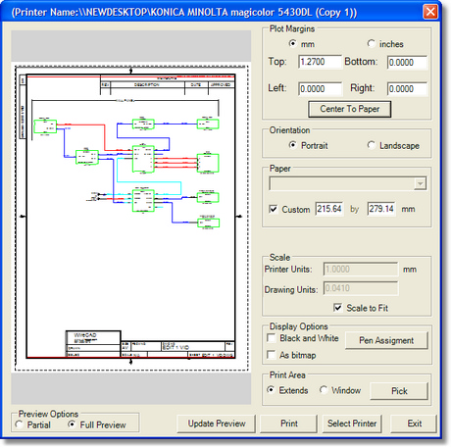Click into the Top margin field
The height and width of the screenshot is (448, 451).
tap(320, 62)
